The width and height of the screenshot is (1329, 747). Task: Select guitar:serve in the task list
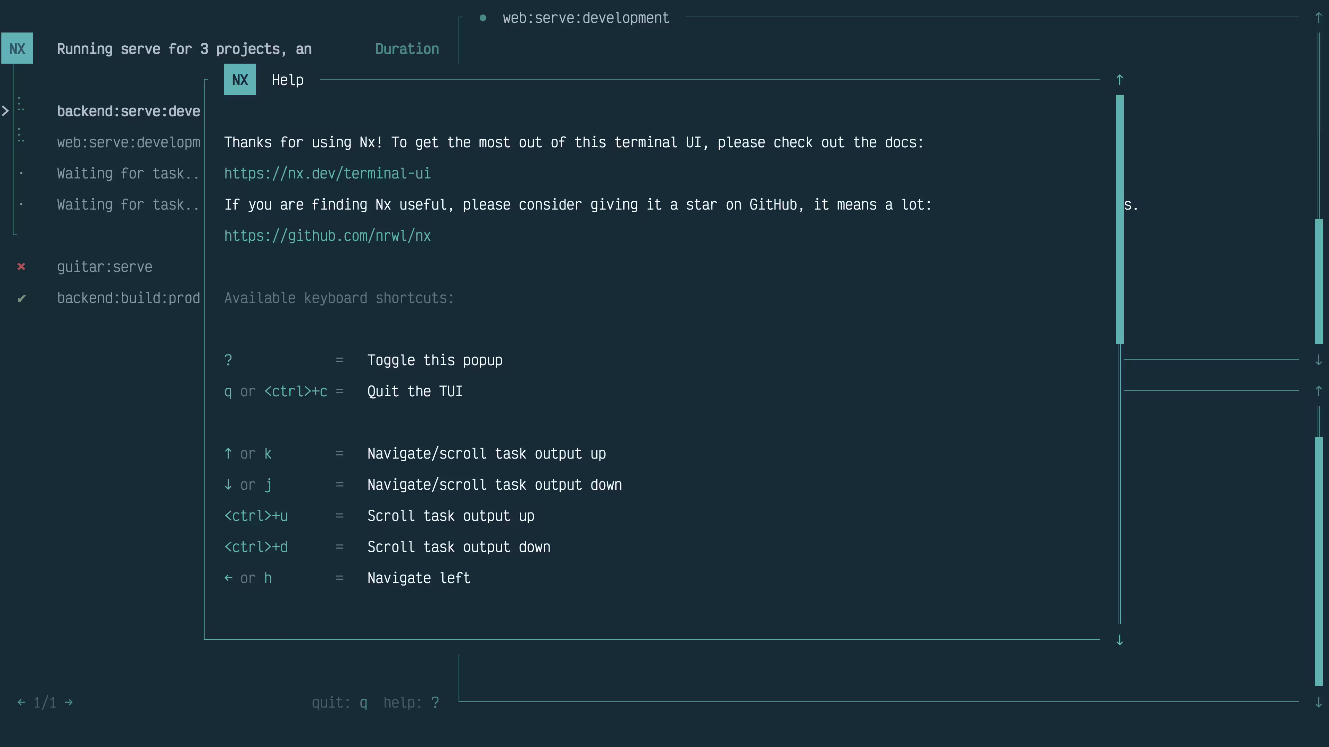pos(105,267)
